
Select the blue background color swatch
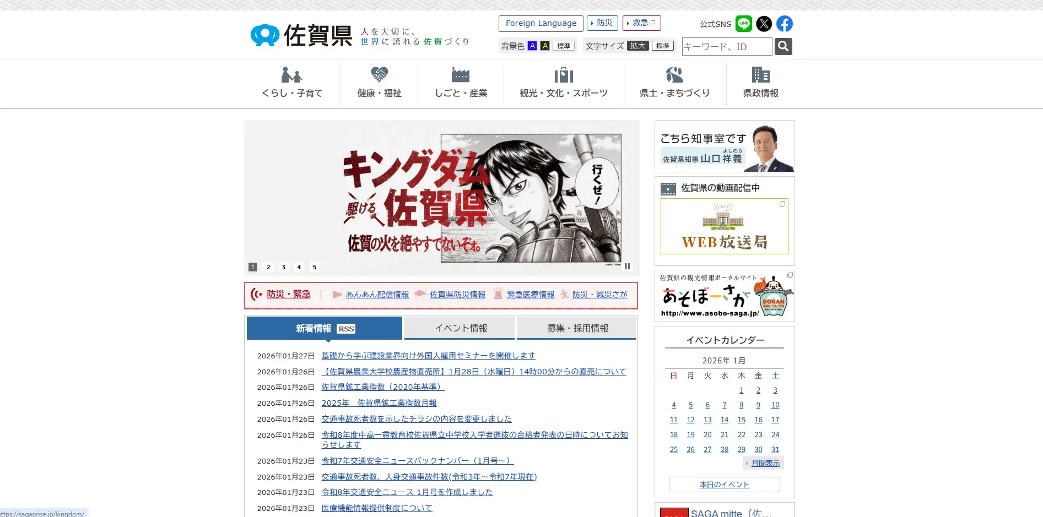click(532, 46)
